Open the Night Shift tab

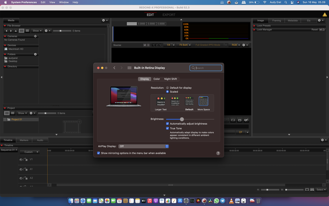pos(170,79)
